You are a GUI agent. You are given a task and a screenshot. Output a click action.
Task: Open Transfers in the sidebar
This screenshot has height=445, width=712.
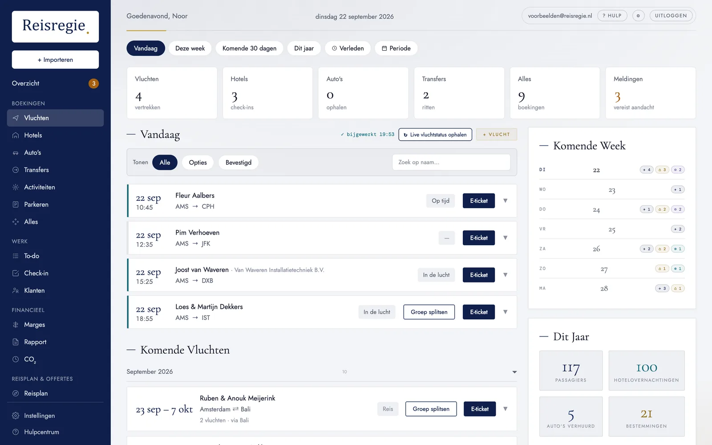click(55, 170)
